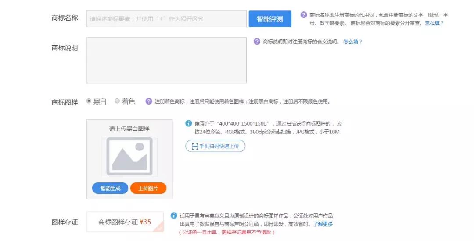Click the info icon beside 像素介于 requirements
This screenshot has height=241, width=474.
[188, 123]
